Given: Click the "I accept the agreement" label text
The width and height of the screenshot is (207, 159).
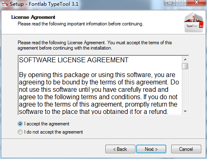Looking at the screenshot, I should (x=47, y=124).
